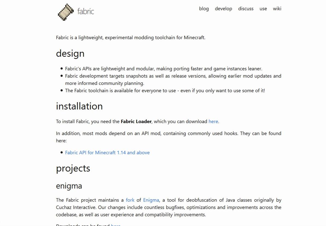Open the discuss navigation item
326x226 pixels.
(x=246, y=9)
